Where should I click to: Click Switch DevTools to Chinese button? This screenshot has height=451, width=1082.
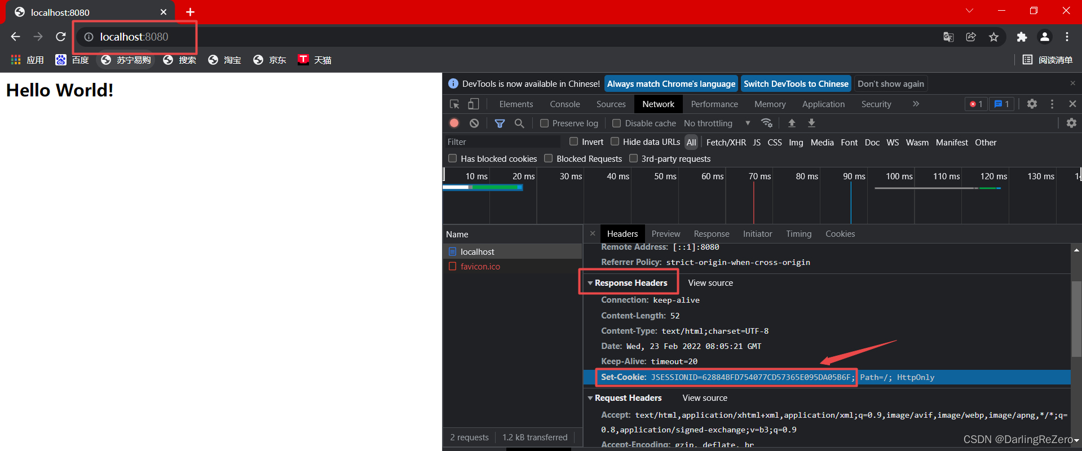[x=796, y=84]
